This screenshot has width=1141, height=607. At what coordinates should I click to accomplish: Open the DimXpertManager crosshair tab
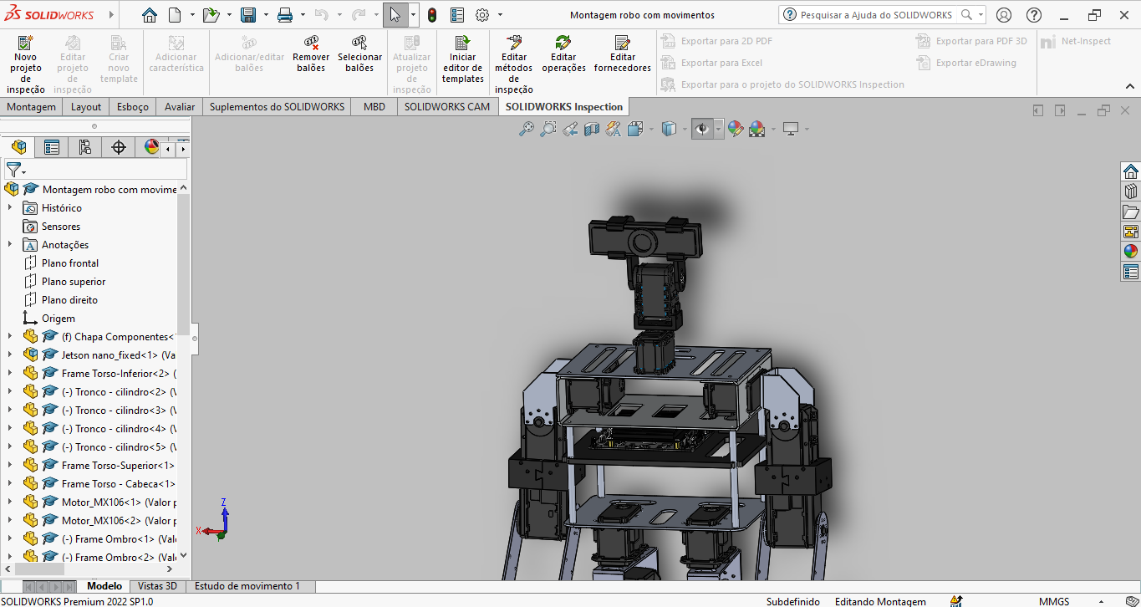[119, 147]
